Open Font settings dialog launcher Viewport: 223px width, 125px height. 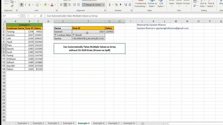click(56, 10)
